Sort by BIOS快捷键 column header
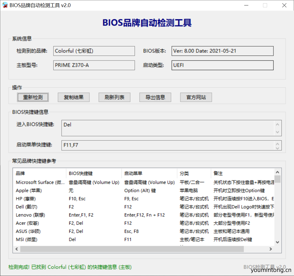The height and width of the screenshot is (276, 294). (x=94, y=173)
